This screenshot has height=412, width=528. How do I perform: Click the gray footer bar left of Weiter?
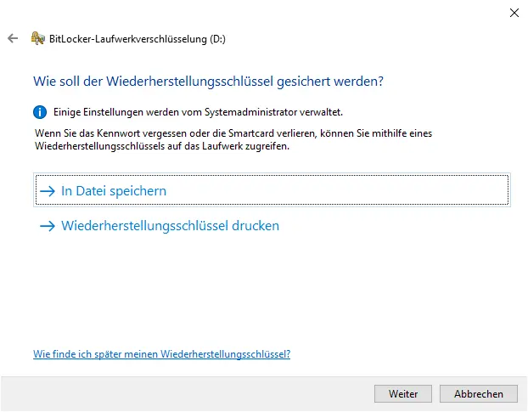187,394
